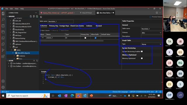This screenshot has height=105, width=187.
Task: Click the Windows taskbar search box
Action: point(28,96)
